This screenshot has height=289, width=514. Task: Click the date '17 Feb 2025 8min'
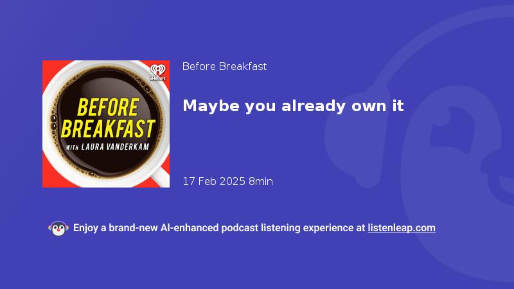pyautogui.click(x=227, y=181)
